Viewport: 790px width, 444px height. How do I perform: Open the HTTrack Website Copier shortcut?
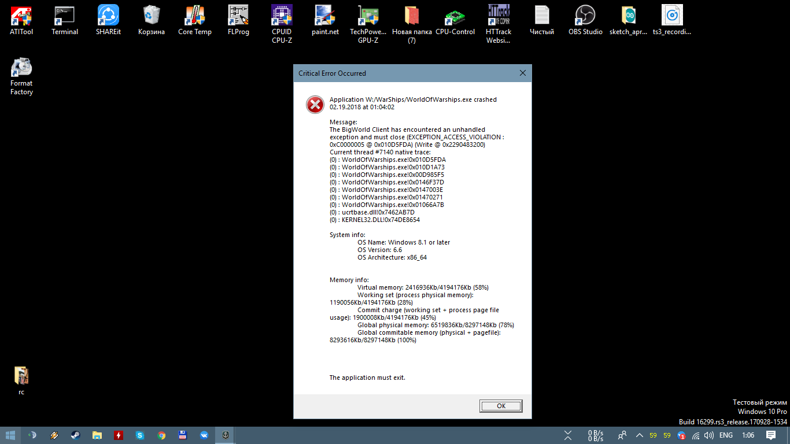pyautogui.click(x=499, y=24)
